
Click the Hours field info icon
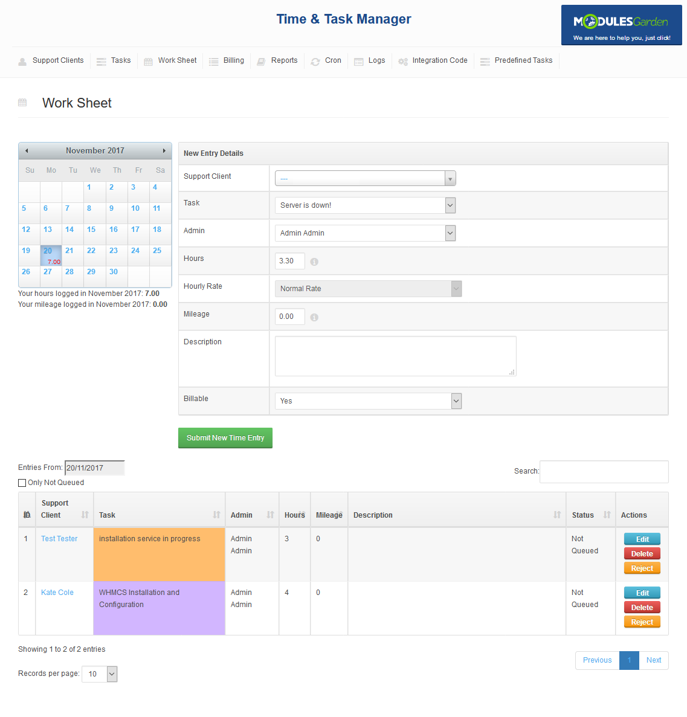tap(314, 262)
